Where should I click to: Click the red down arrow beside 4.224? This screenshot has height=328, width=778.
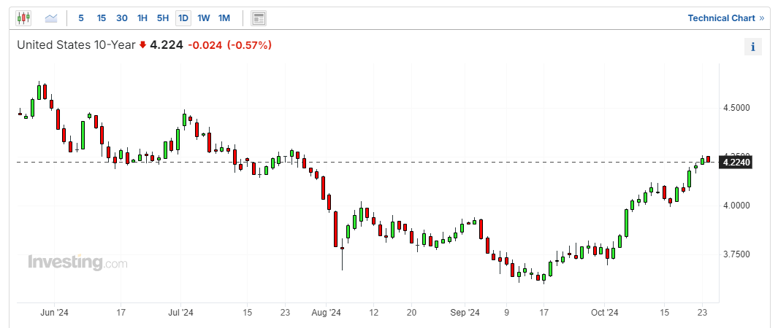[x=143, y=45]
